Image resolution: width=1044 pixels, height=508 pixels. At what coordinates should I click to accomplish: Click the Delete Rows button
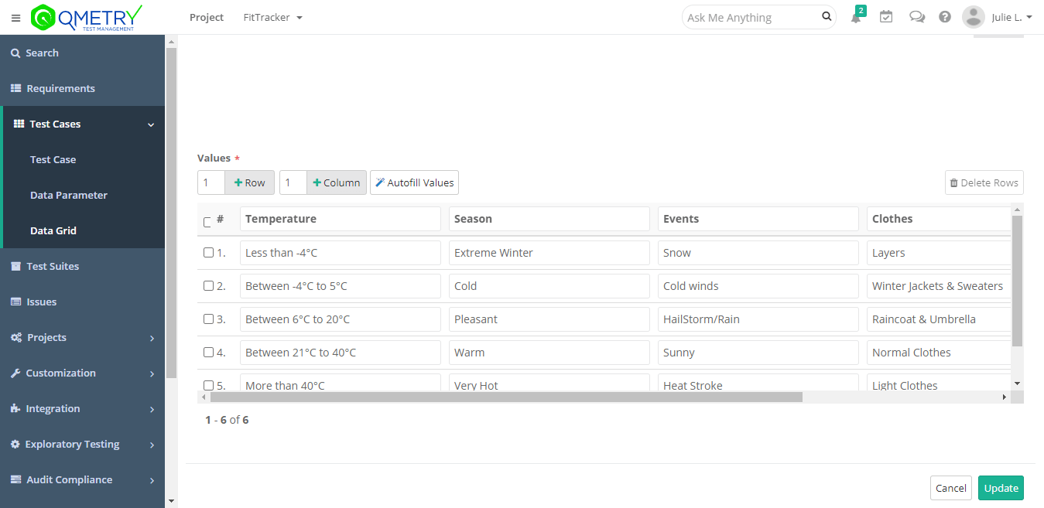pyautogui.click(x=984, y=182)
